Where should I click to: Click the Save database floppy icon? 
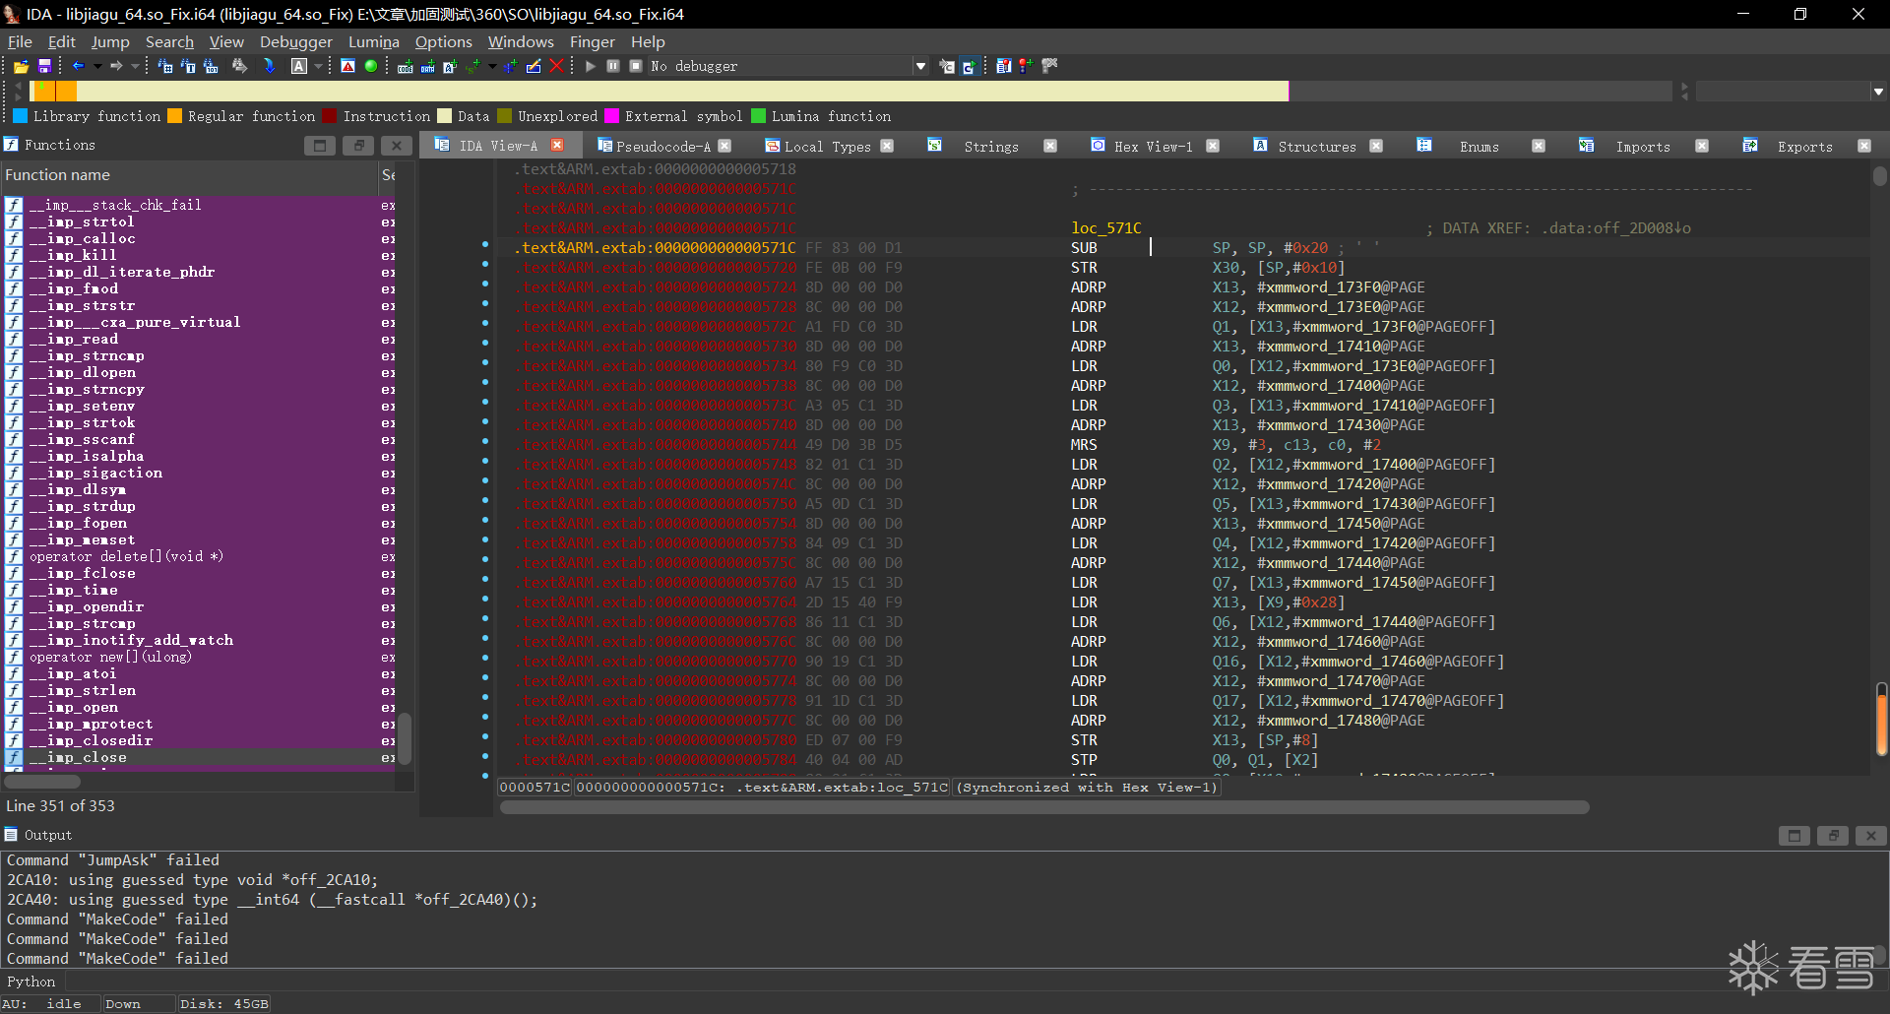pos(44,66)
